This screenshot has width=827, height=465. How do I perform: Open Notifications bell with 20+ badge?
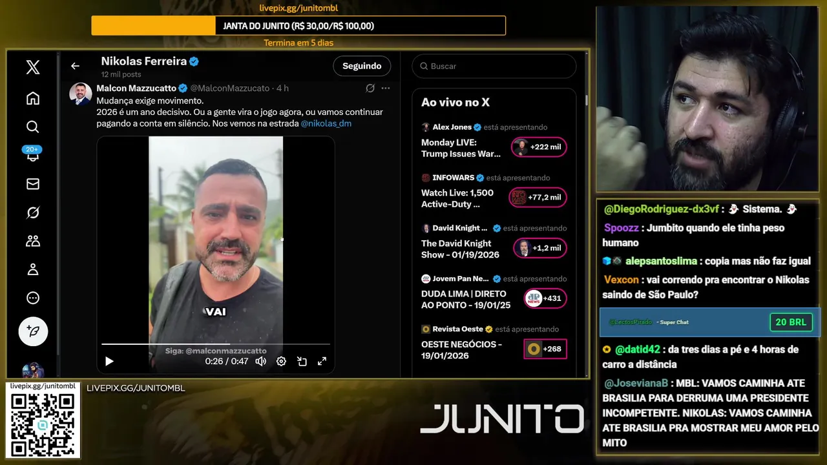click(x=32, y=154)
